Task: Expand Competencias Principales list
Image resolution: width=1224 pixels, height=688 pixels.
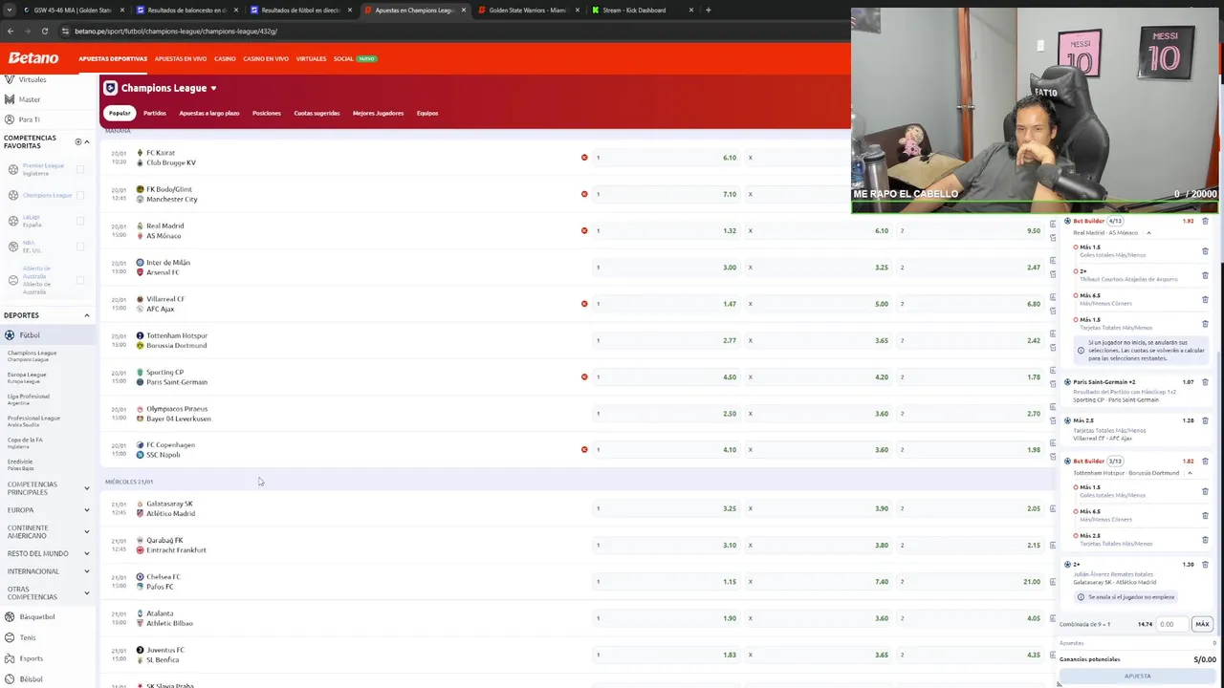Action: click(86, 488)
